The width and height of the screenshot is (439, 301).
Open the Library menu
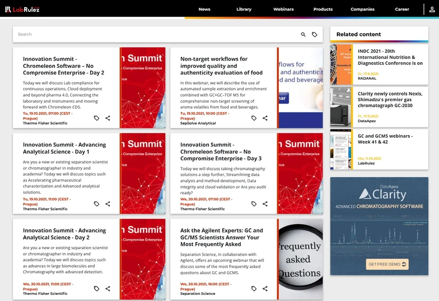tap(244, 9)
